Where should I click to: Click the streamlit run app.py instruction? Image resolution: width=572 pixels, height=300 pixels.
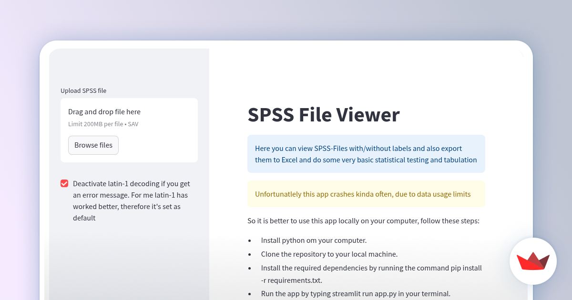click(355, 293)
